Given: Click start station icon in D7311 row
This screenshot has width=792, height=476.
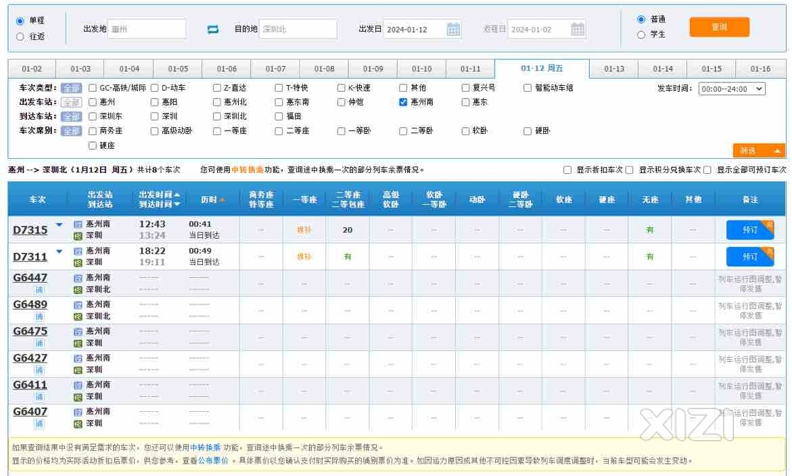Looking at the screenshot, I should pyautogui.click(x=78, y=251).
